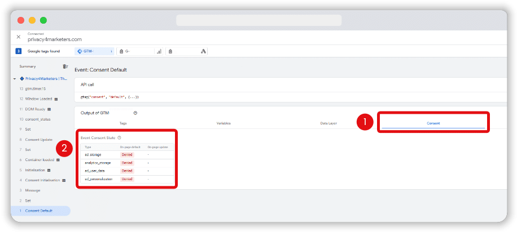Image resolution: width=517 pixels, height=232 pixels.
Task: Open help icon beside Event Consent State
Action: [119, 138]
